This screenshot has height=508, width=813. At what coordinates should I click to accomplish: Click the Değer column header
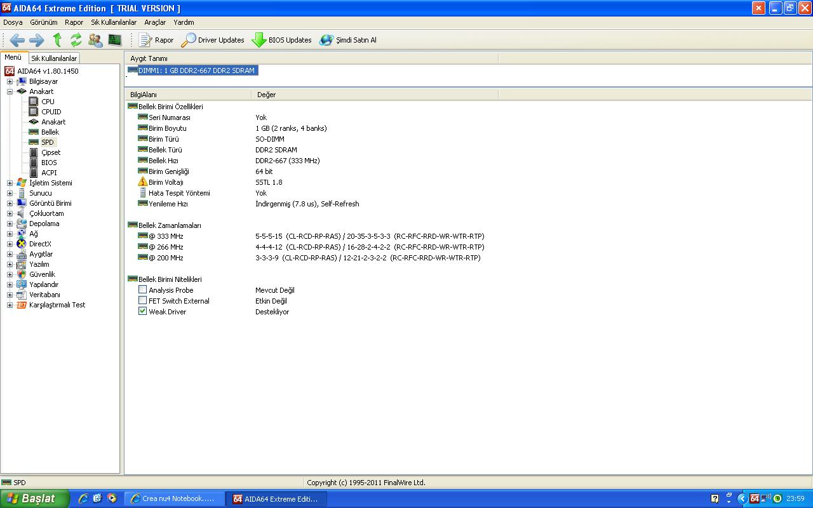375,95
